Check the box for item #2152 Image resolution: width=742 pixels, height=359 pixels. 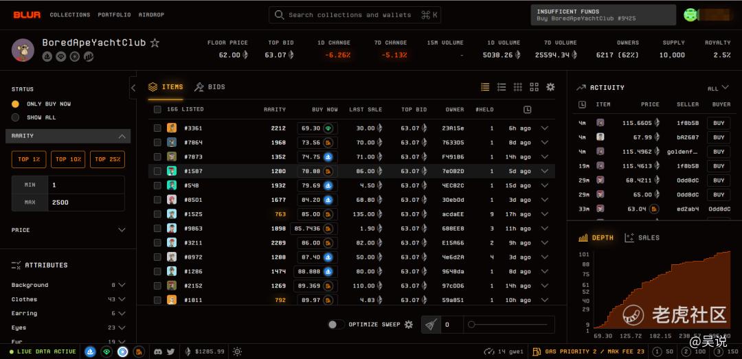pyautogui.click(x=157, y=286)
